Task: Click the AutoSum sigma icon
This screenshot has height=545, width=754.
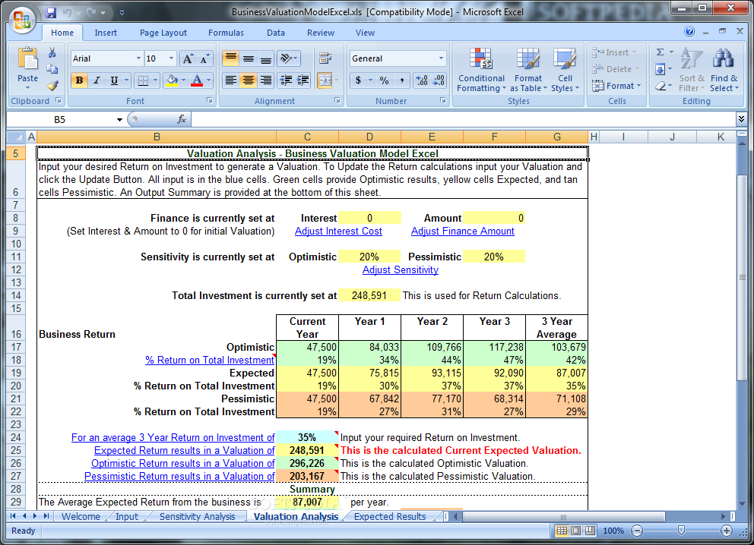Action: (661, 52)
